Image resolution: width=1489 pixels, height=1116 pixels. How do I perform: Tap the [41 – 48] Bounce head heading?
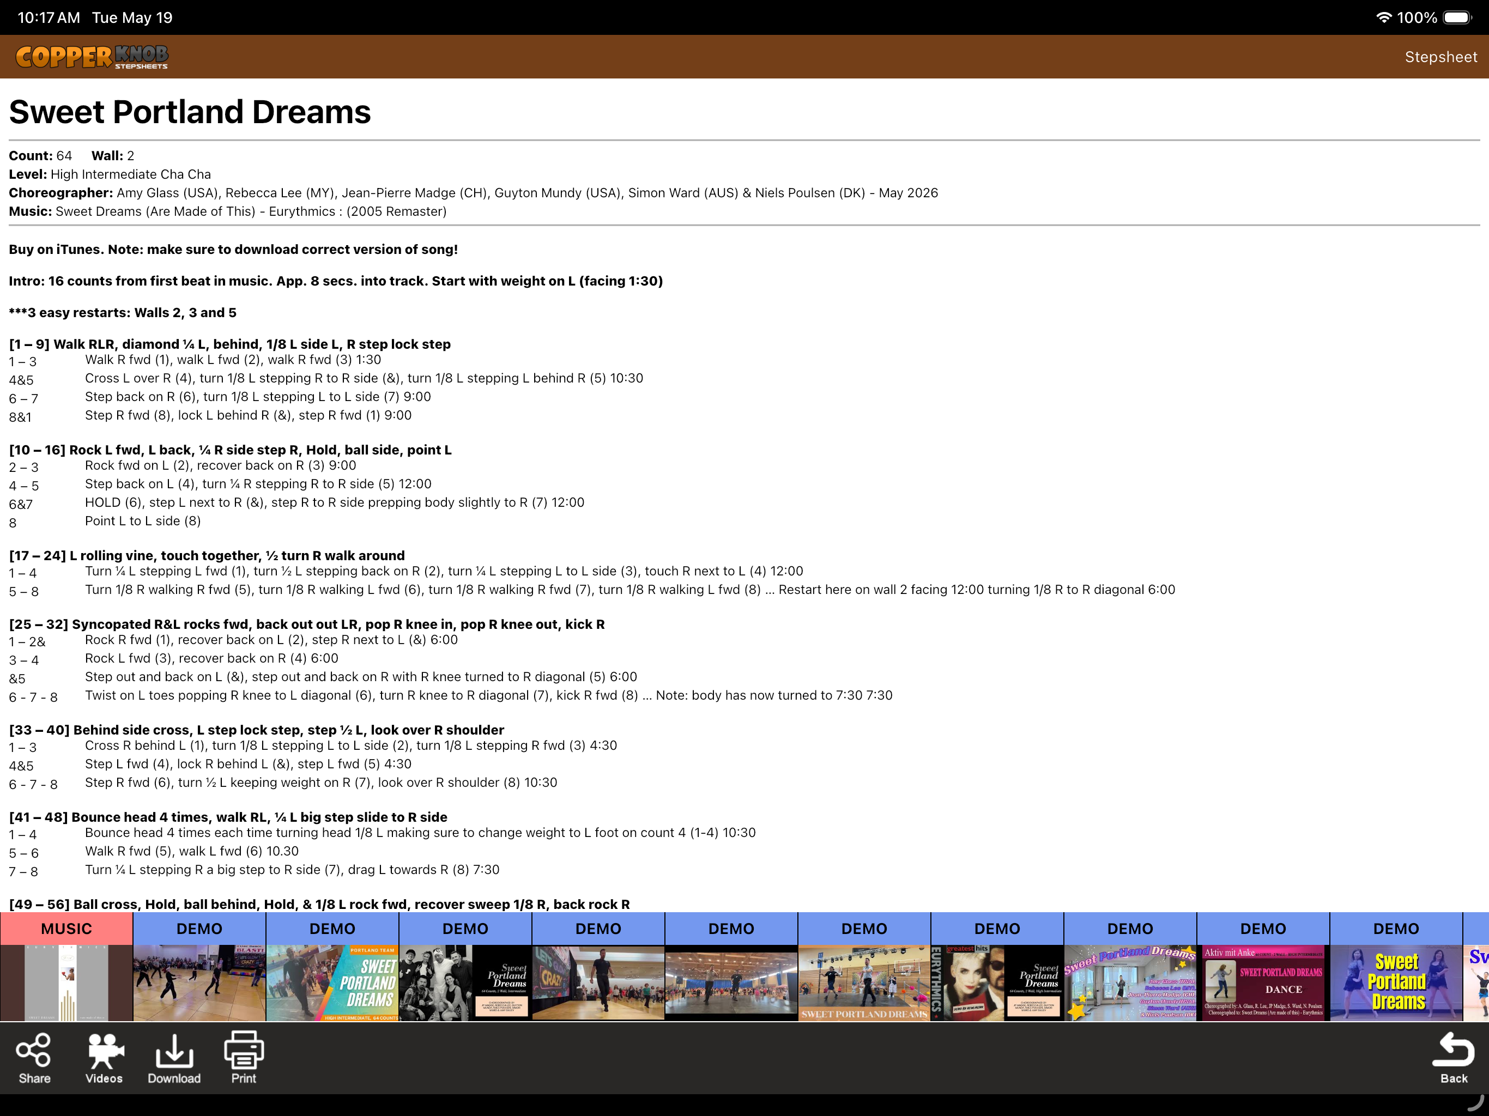point(228,817)
